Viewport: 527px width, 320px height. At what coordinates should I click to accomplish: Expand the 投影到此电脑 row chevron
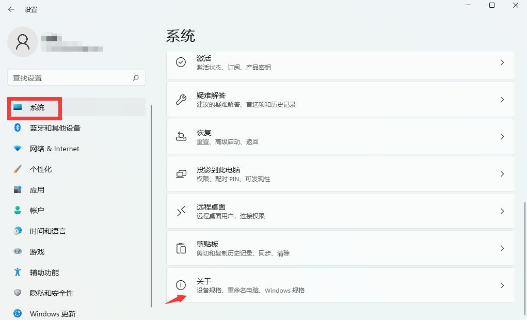click(x=502, y=174)
